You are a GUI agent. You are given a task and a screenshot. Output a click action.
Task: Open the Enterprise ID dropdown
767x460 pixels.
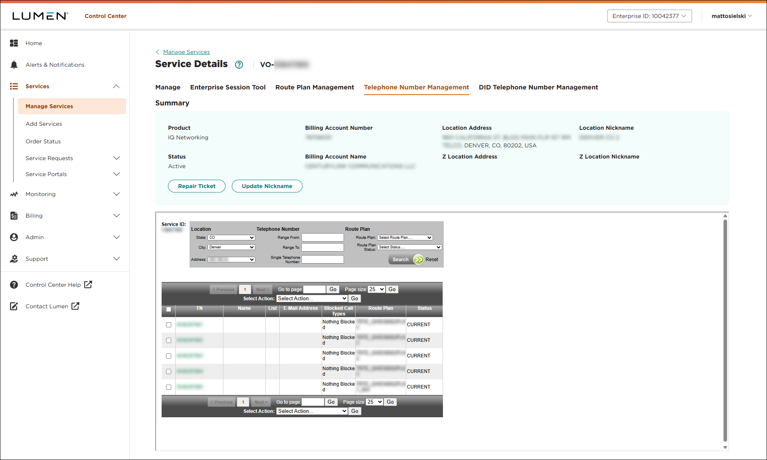(649, 16)
